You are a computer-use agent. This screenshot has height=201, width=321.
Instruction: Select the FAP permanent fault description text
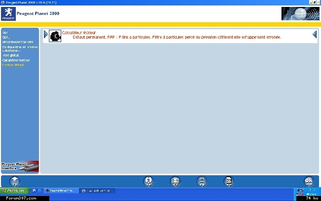(x=176, y=38)
